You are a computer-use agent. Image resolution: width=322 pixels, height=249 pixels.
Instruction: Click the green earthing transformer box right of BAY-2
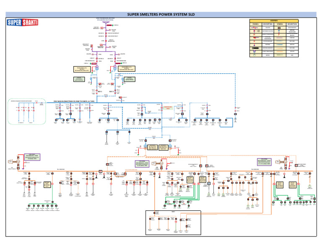pos(130,79)
